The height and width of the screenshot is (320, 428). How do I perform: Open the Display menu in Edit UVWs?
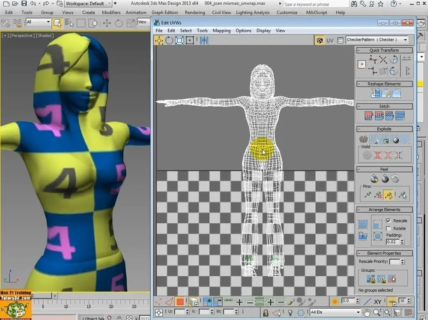pyautogui.click(x=263, y=31)
